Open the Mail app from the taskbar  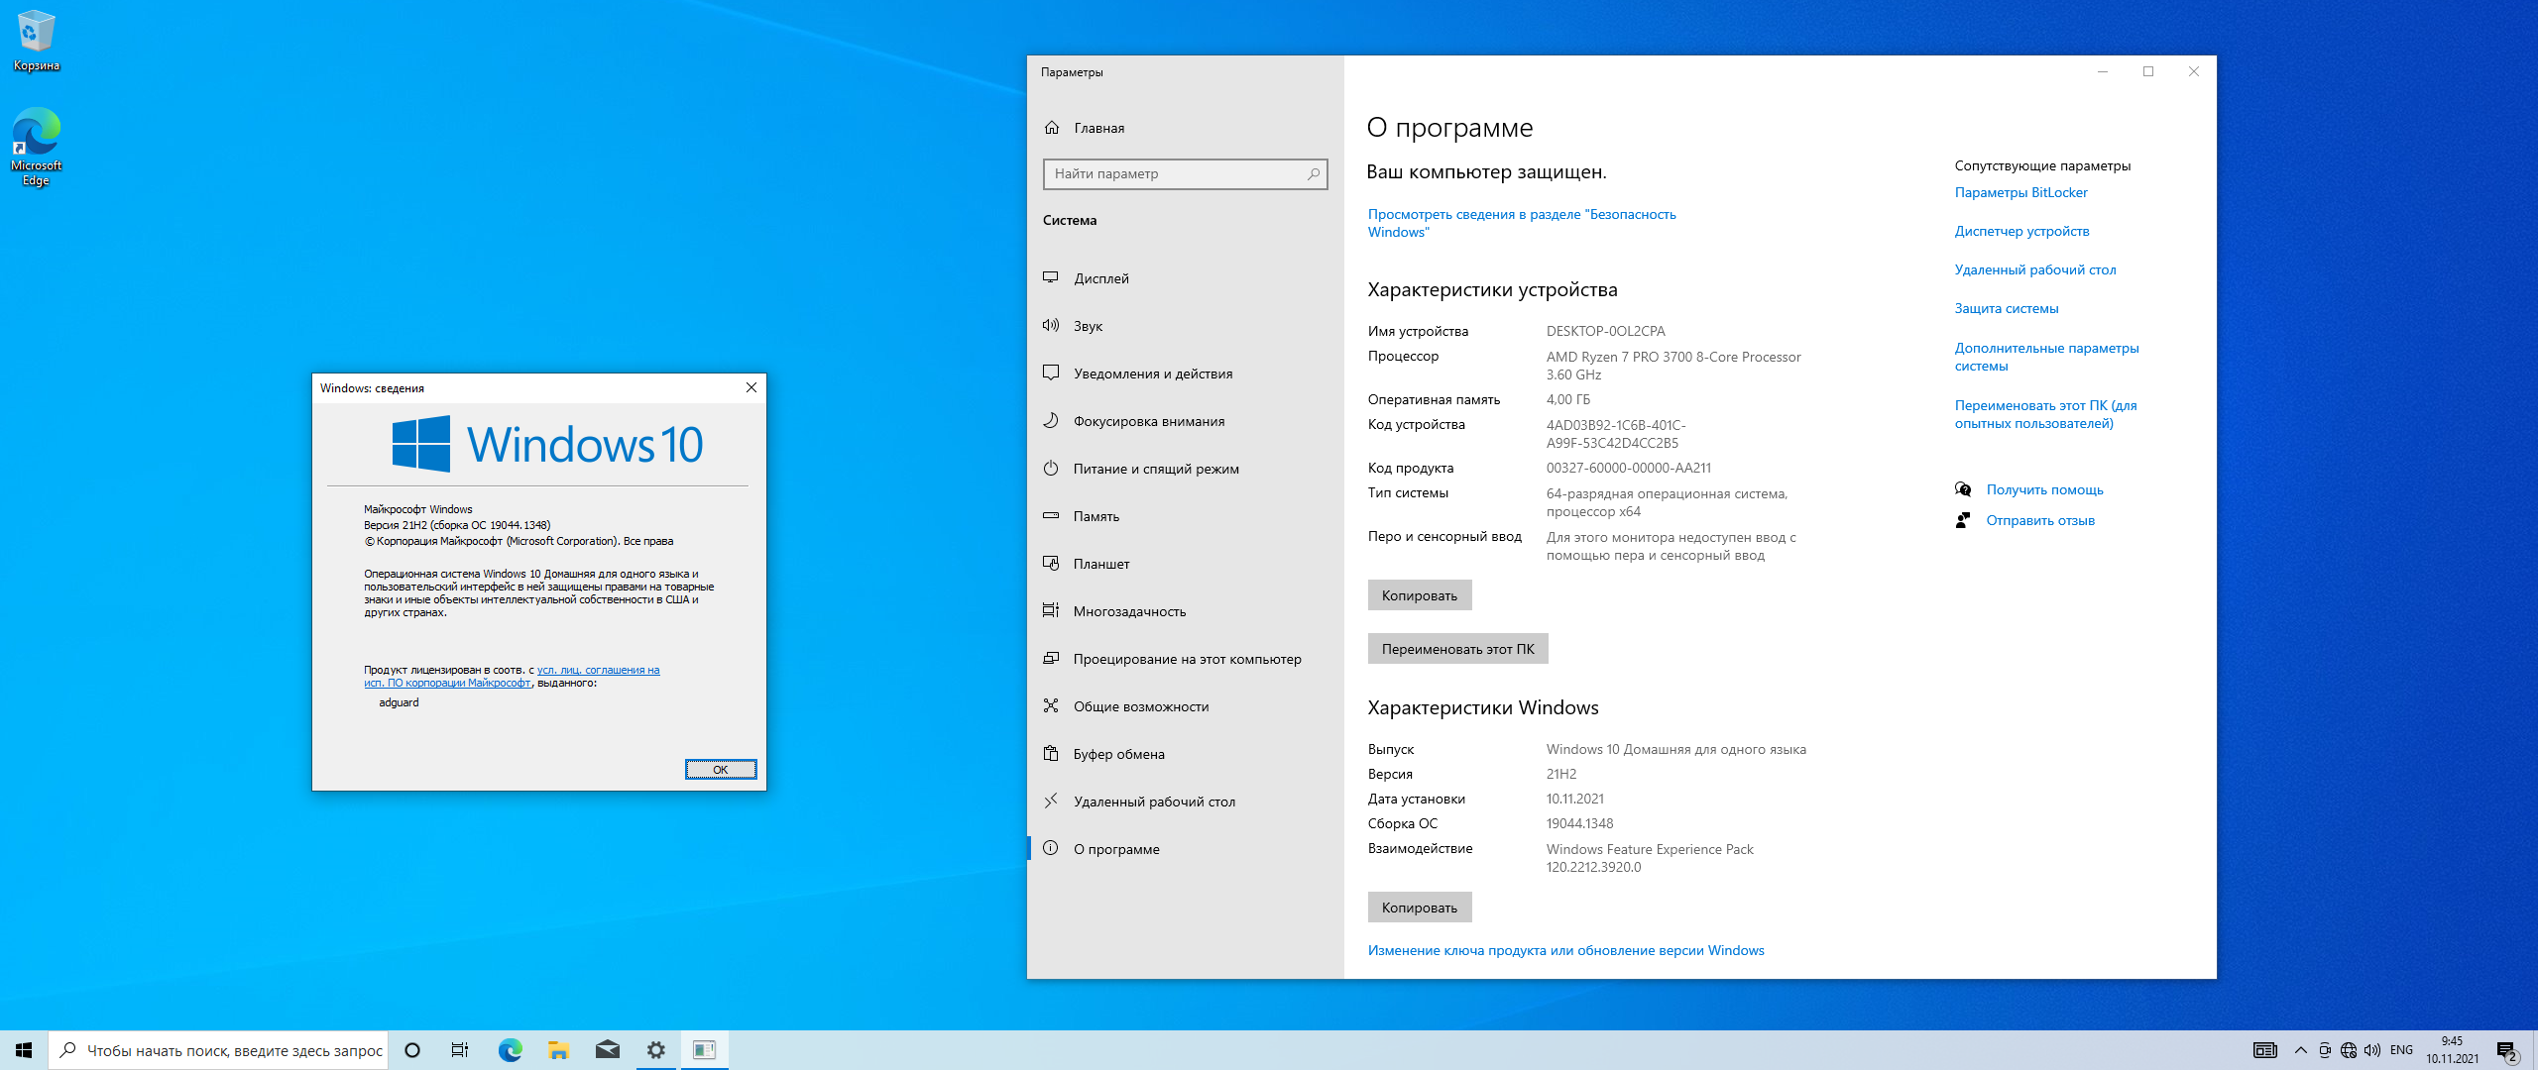coord(607,1050)
